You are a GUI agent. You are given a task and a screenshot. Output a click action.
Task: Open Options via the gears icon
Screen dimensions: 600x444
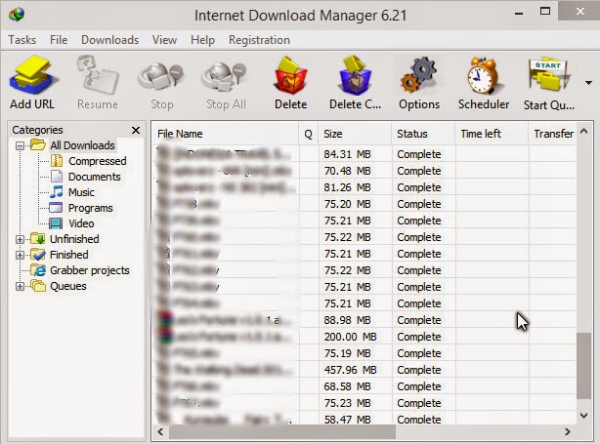tap(418, 76)
